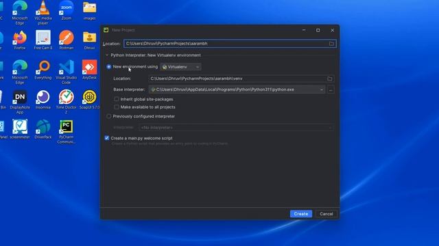
Task: Launch AnyDesk from the desktop
Action: [x=90, y=70]
